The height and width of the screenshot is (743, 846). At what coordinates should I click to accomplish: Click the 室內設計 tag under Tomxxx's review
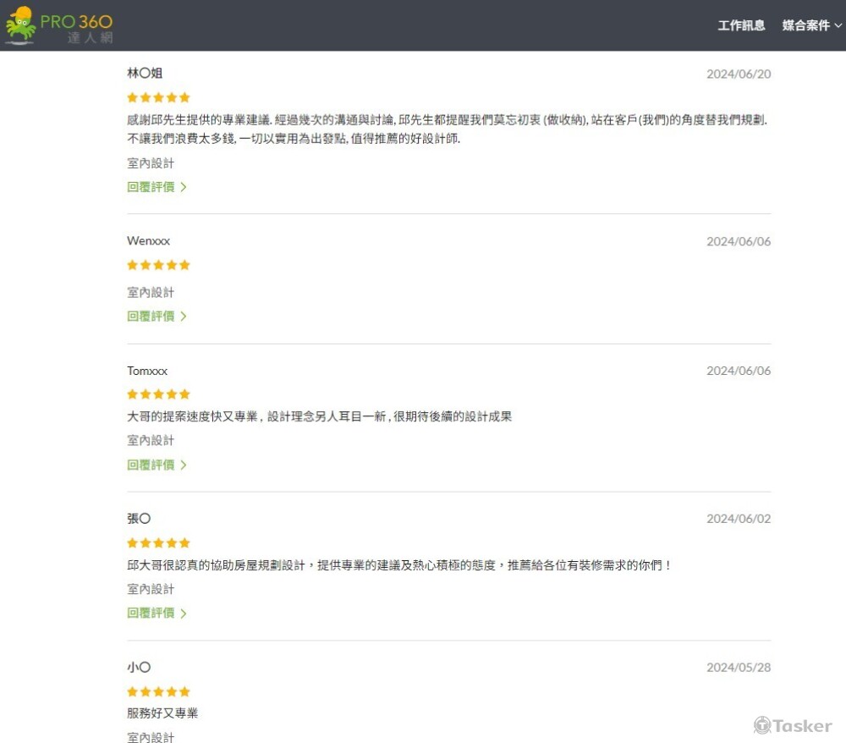[151, 441]
